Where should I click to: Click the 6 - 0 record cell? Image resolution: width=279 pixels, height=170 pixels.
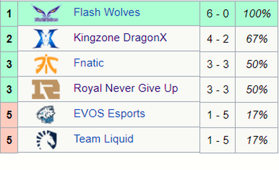point(218,13)
